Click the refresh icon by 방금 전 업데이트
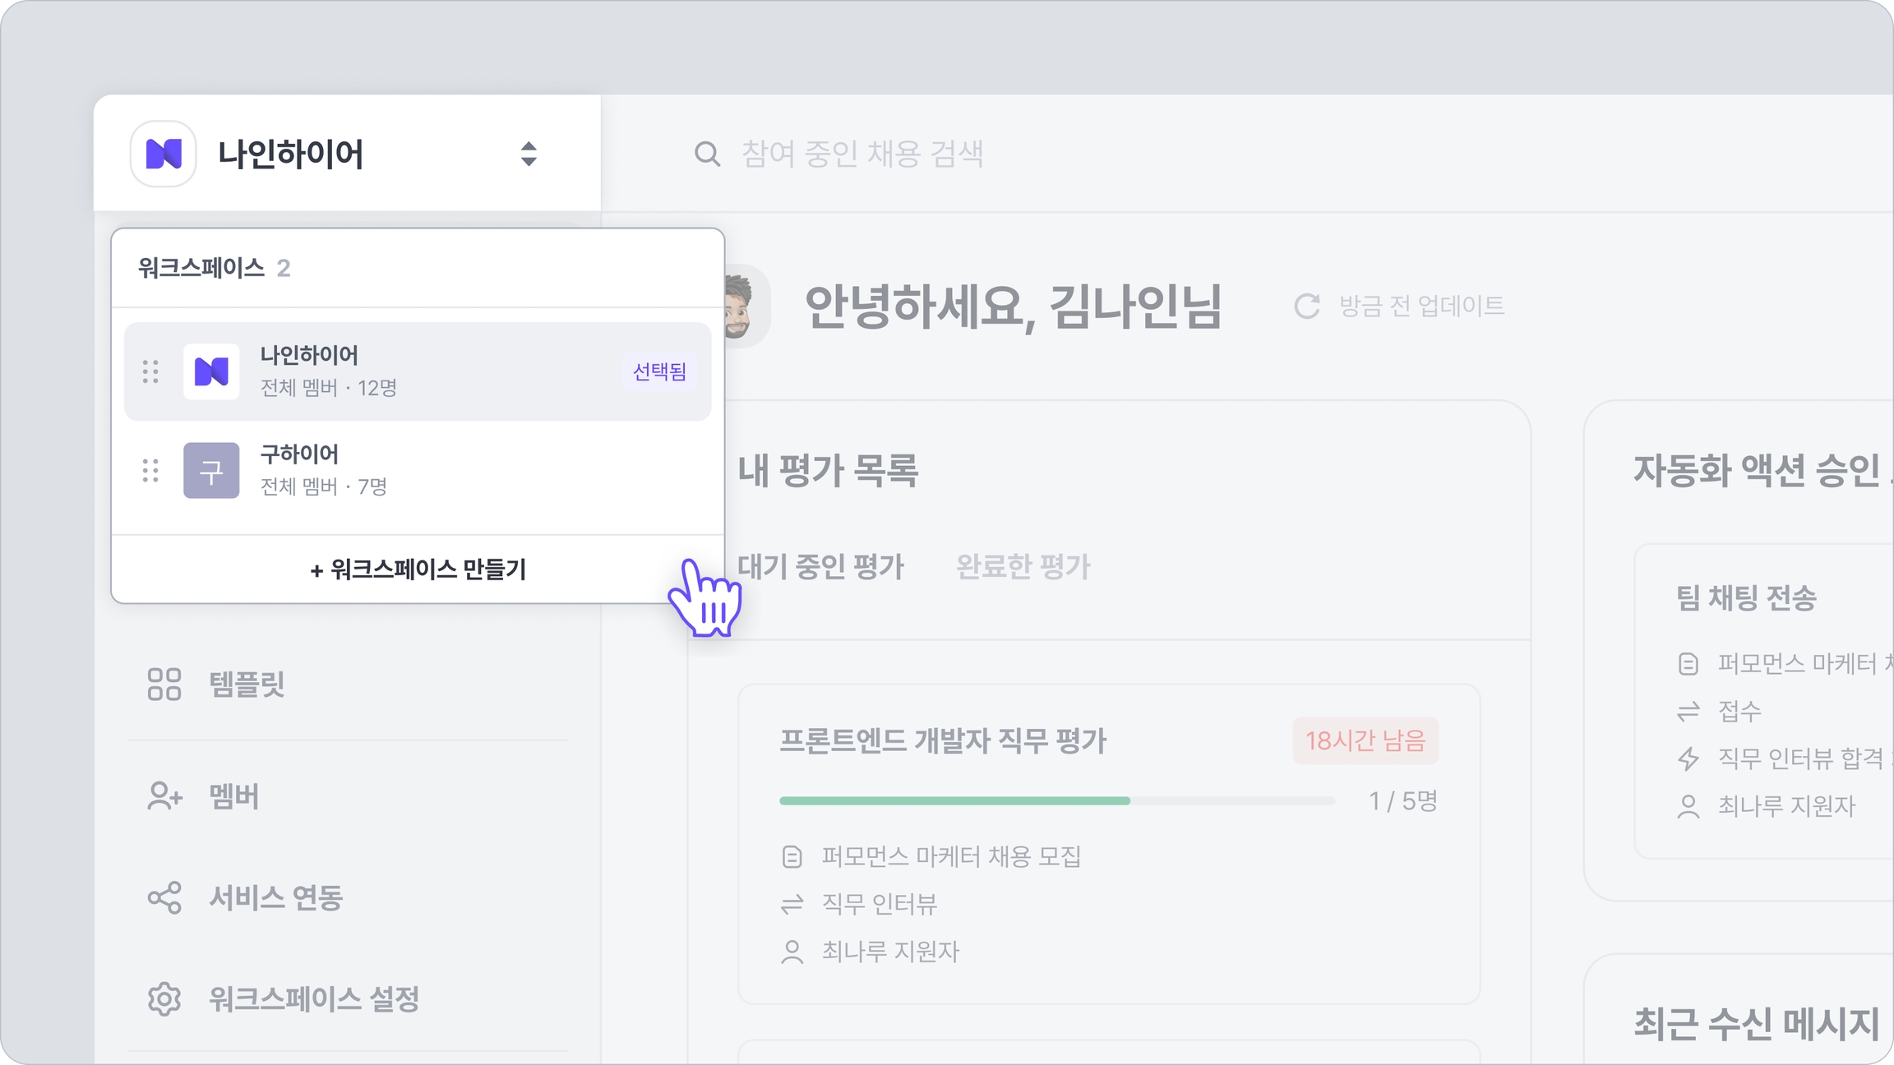1894x1065 pixels. tap(1307, 306)
